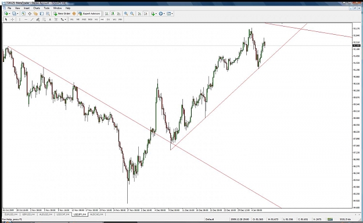This screenshot has width=363, height=223.
Task: Expand the Profiles dropdown arrow
Action: (17, 14)
